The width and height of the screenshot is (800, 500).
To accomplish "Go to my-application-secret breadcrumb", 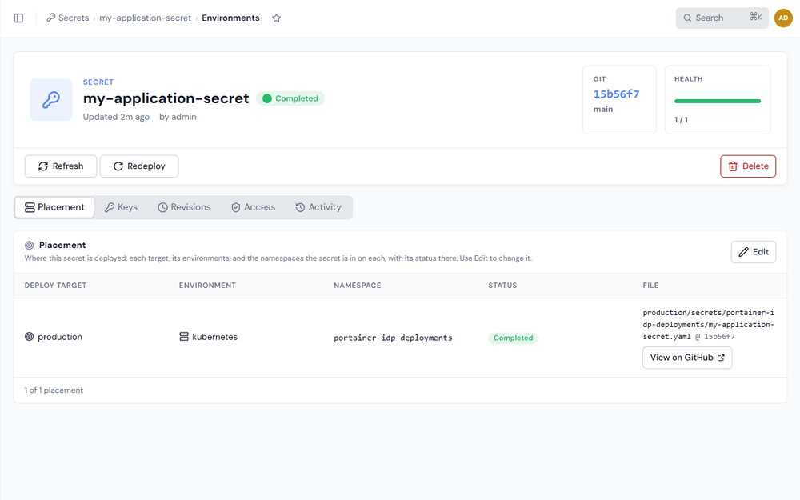I will pyautogui.click(x=145, y=18).
